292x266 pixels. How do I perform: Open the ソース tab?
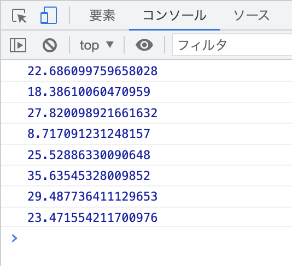pyautogui.click(x=252, y=15)
